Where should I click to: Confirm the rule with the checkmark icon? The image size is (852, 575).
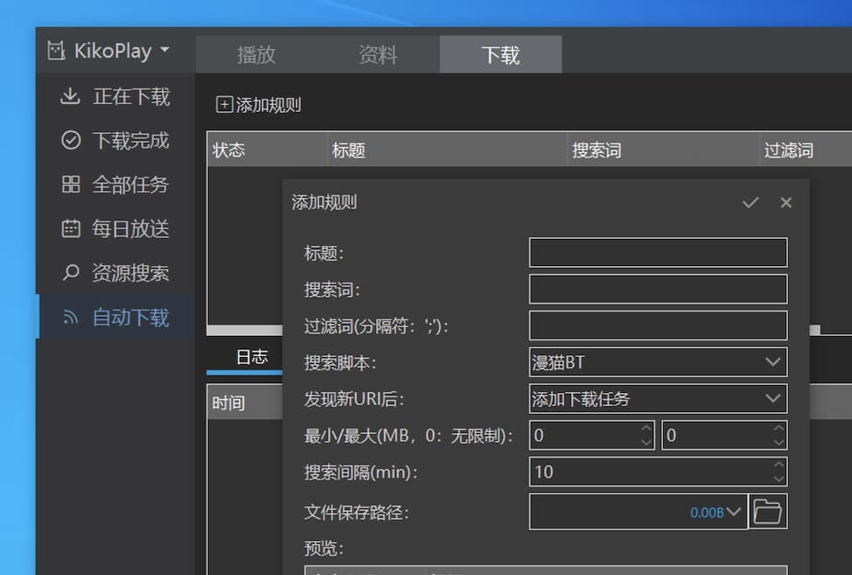[750, 202]
